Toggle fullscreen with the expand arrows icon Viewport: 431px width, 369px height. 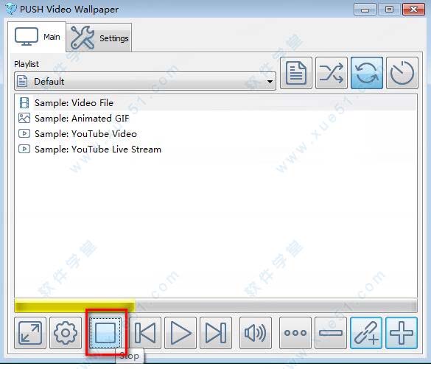pos(30,333)
